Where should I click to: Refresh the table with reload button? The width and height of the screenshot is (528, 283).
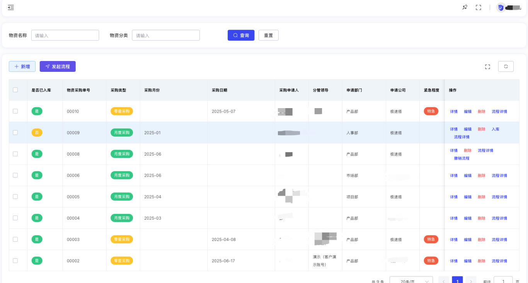(506, 66)
